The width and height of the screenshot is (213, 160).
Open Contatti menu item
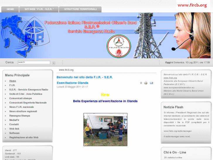[x=14, y=124]
